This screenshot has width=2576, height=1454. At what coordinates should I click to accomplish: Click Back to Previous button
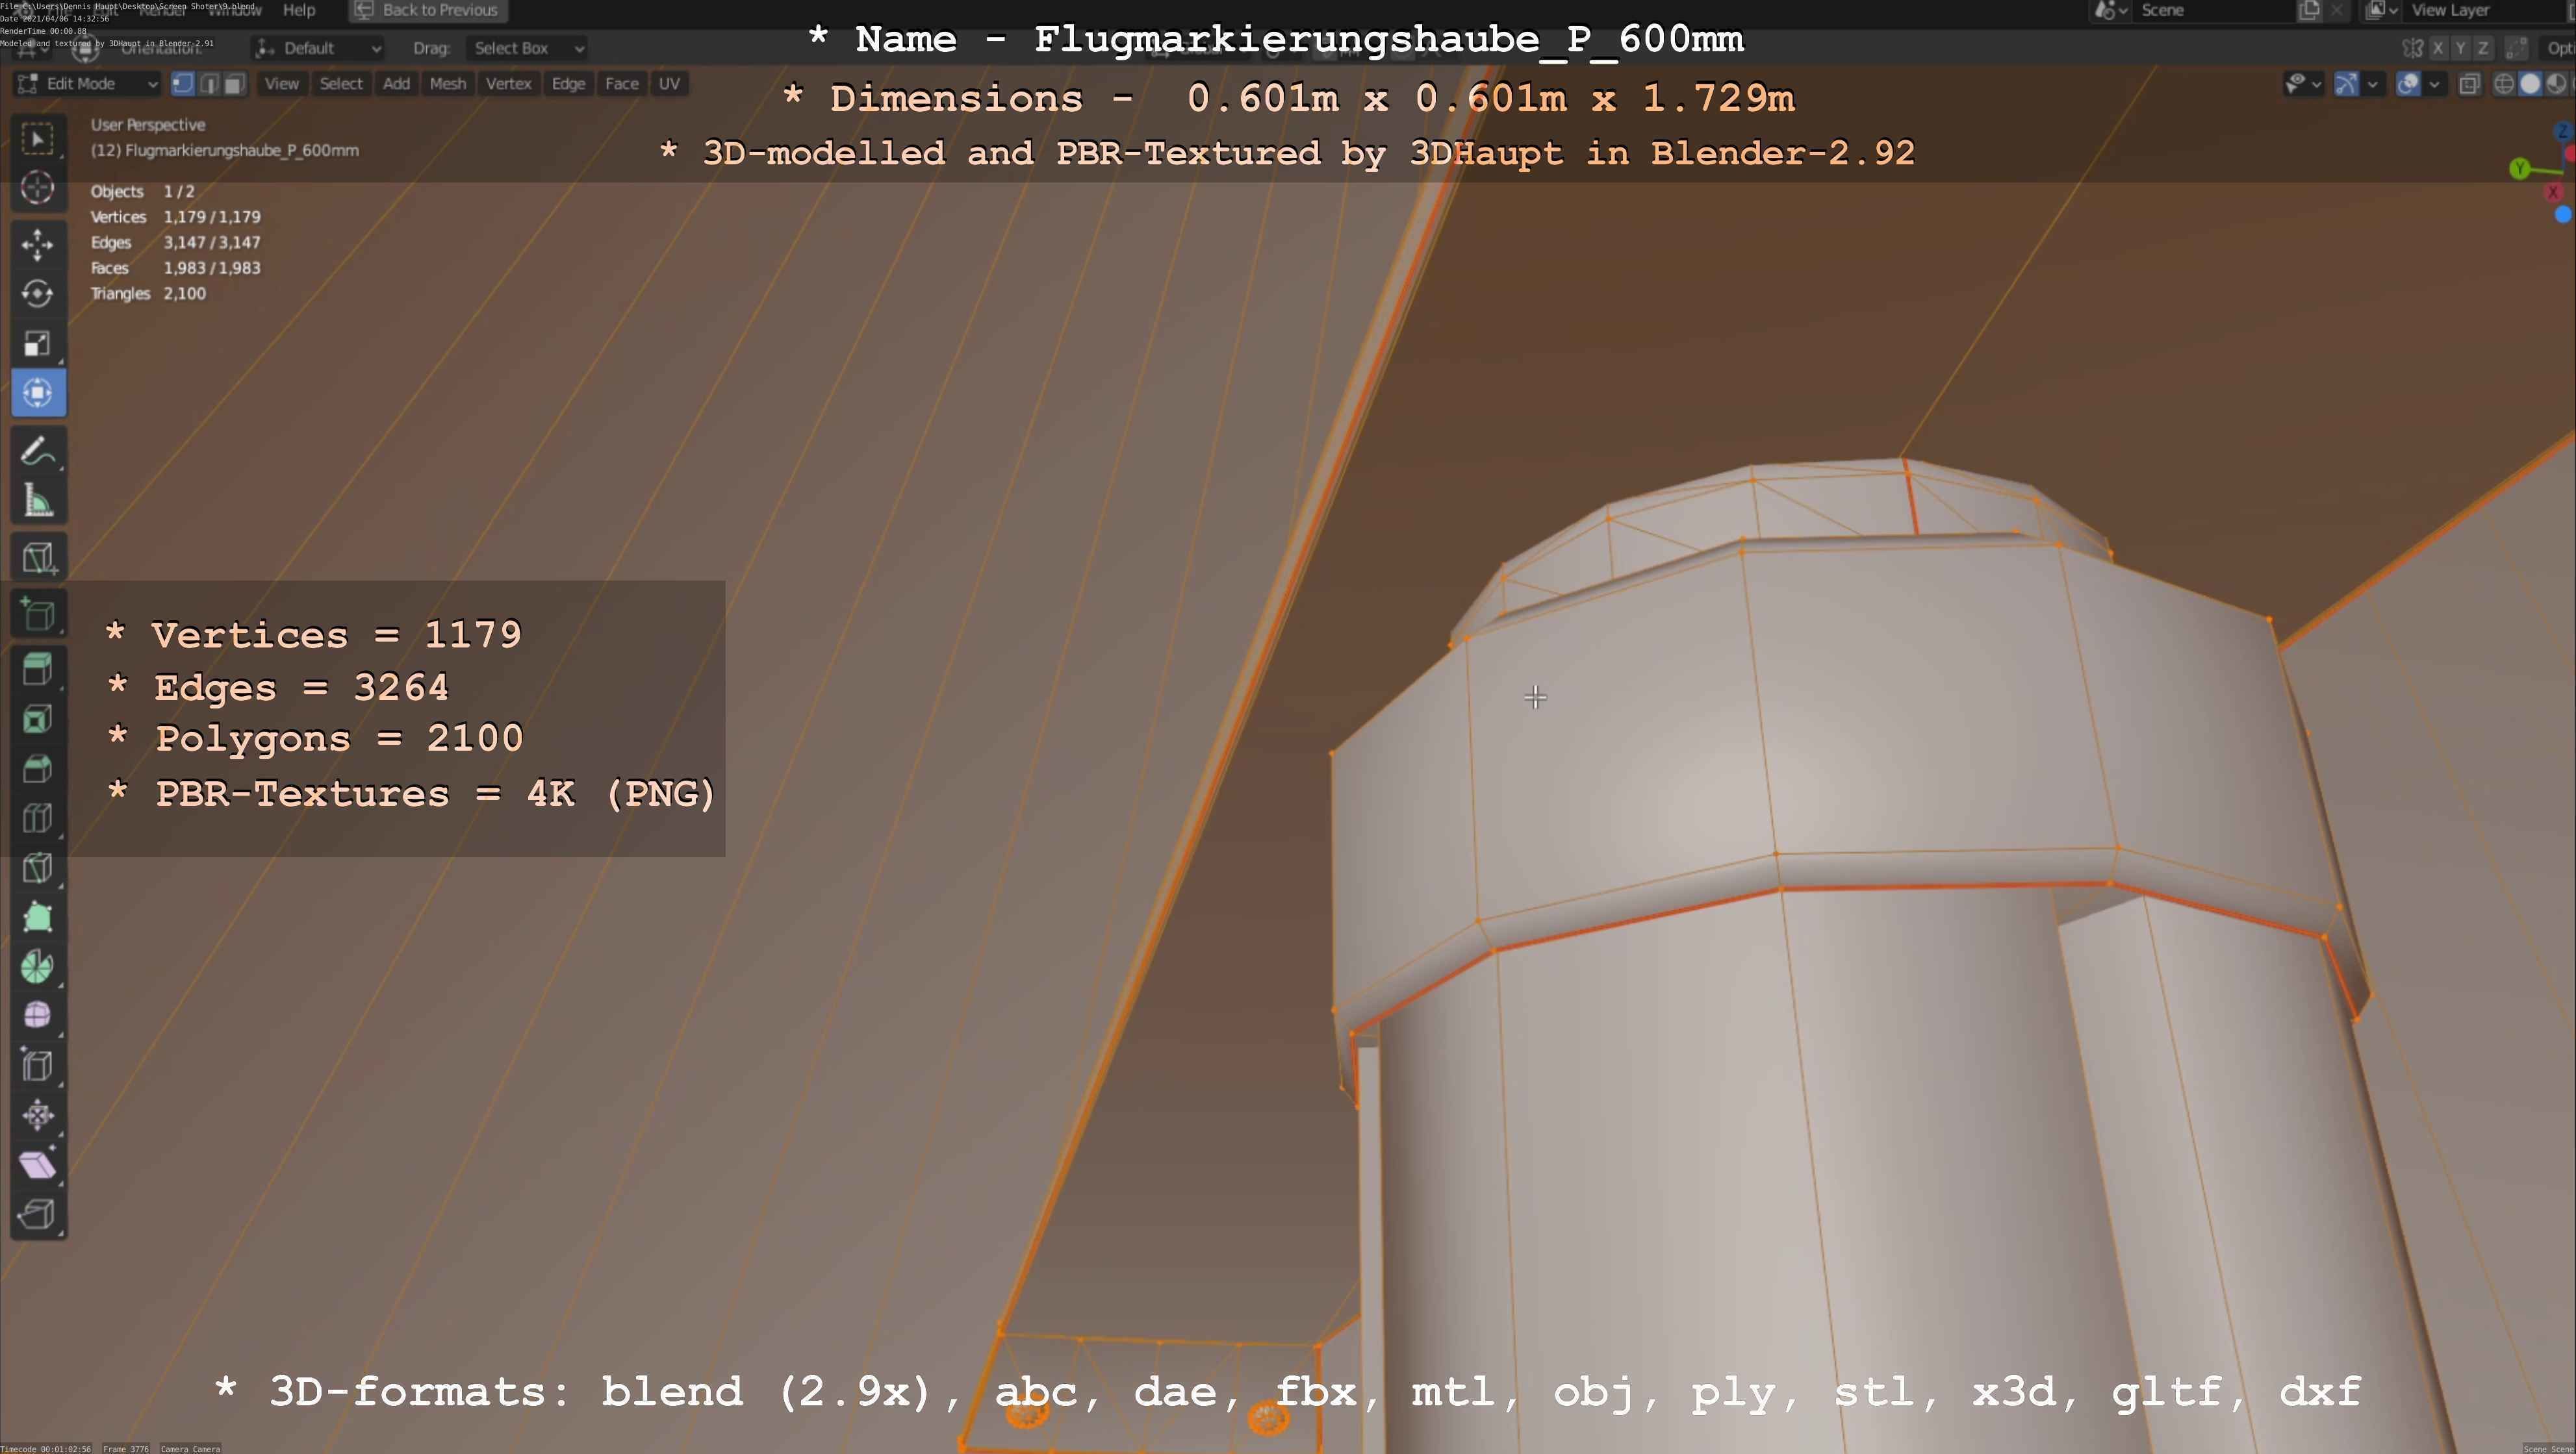tap(428, 10)
